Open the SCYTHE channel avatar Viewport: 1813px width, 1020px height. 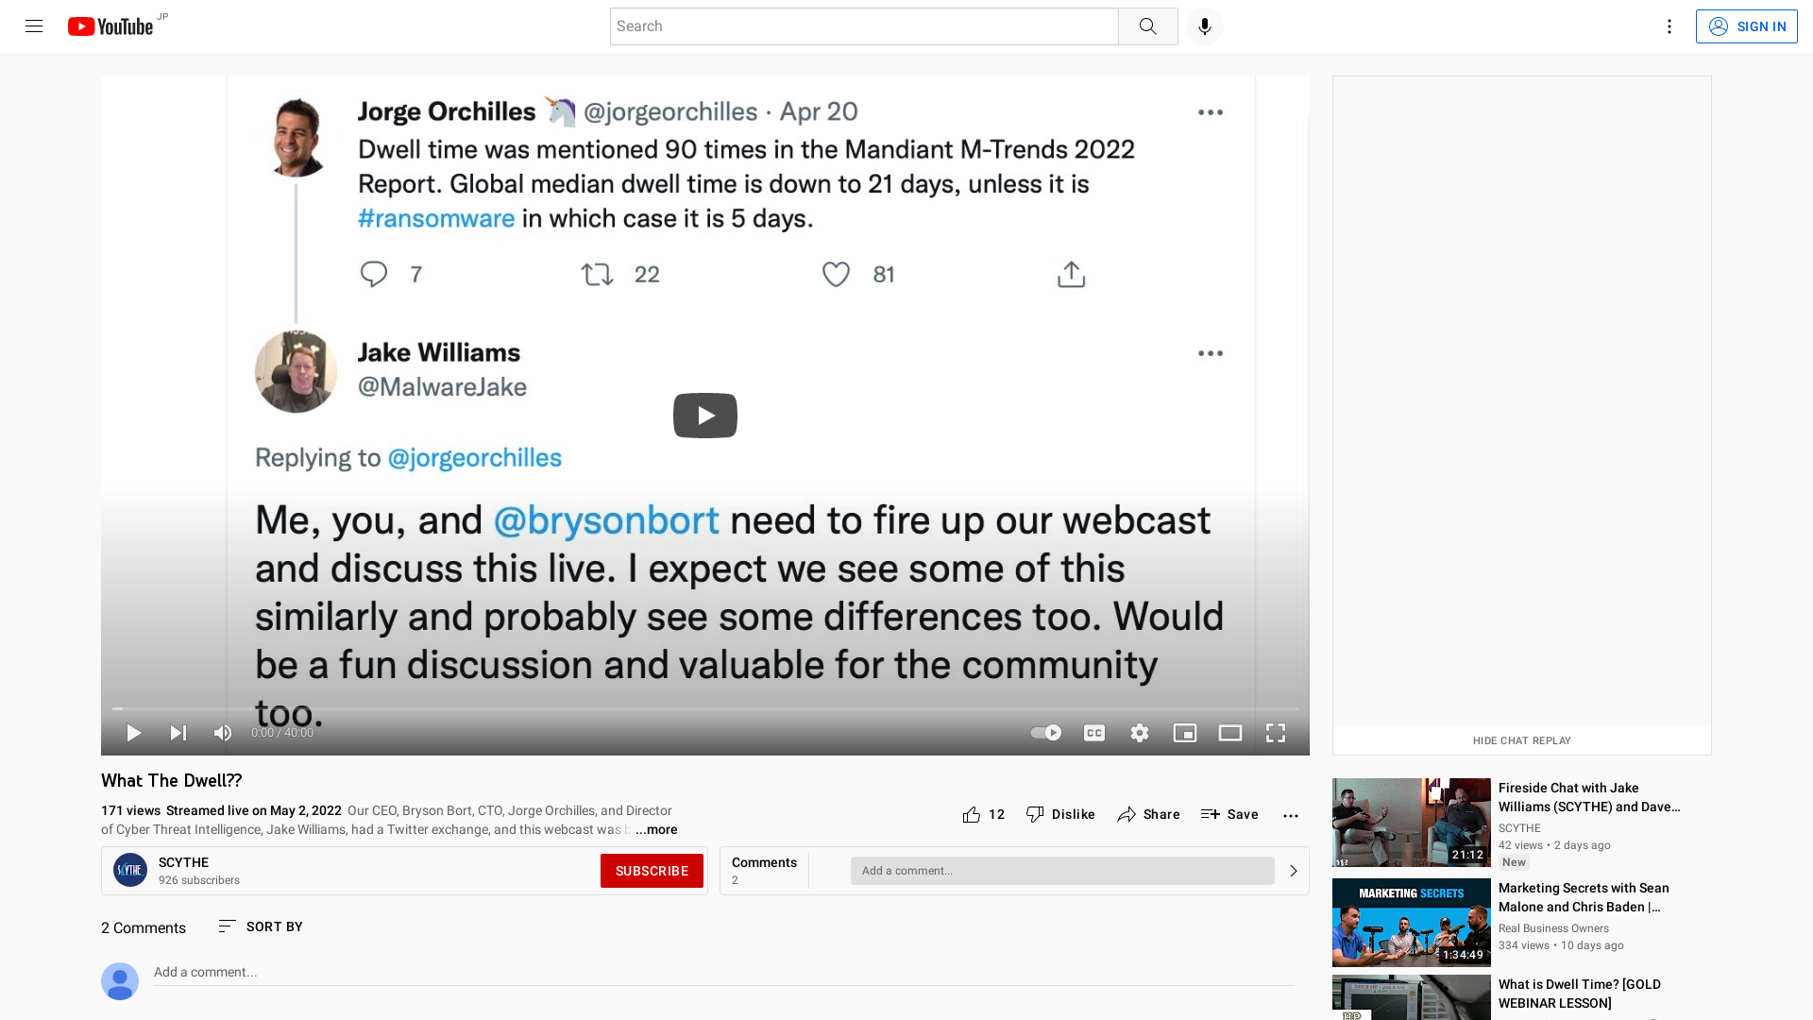tap(130, 870)
